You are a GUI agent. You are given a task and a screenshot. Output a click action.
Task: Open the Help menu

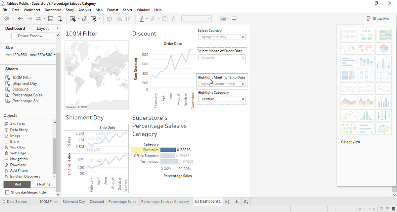tap(158, 10)
